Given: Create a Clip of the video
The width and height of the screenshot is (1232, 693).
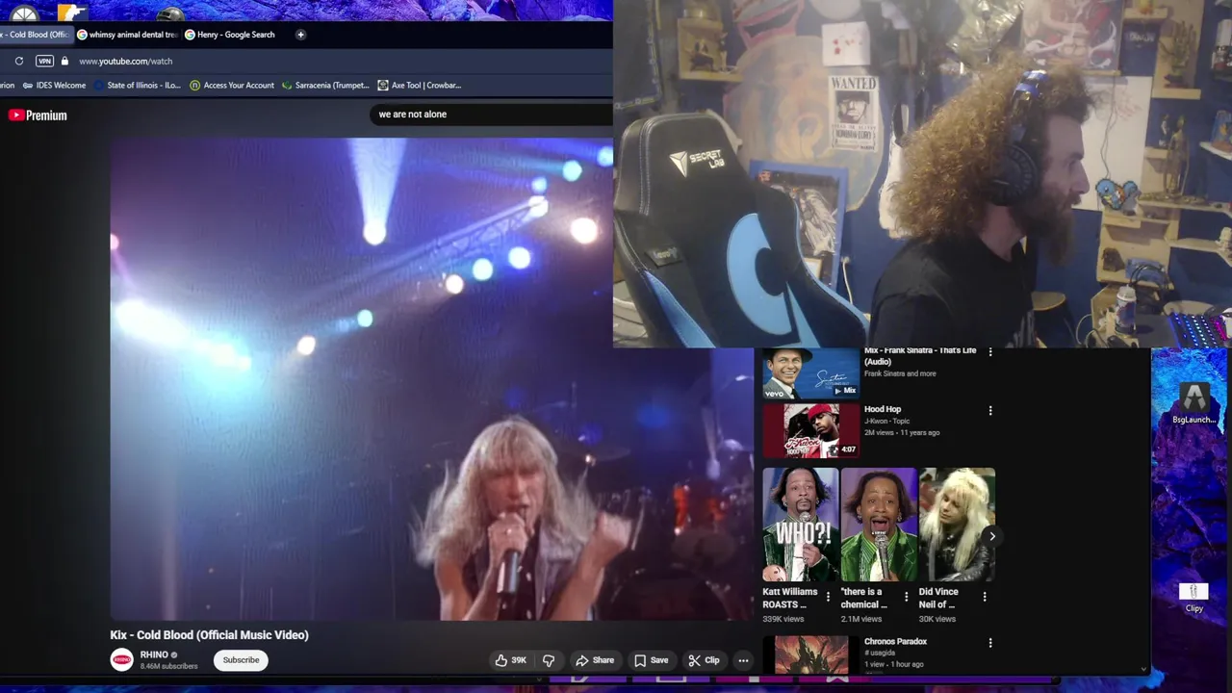Looking at the screenshot, I should pos(704,660).
